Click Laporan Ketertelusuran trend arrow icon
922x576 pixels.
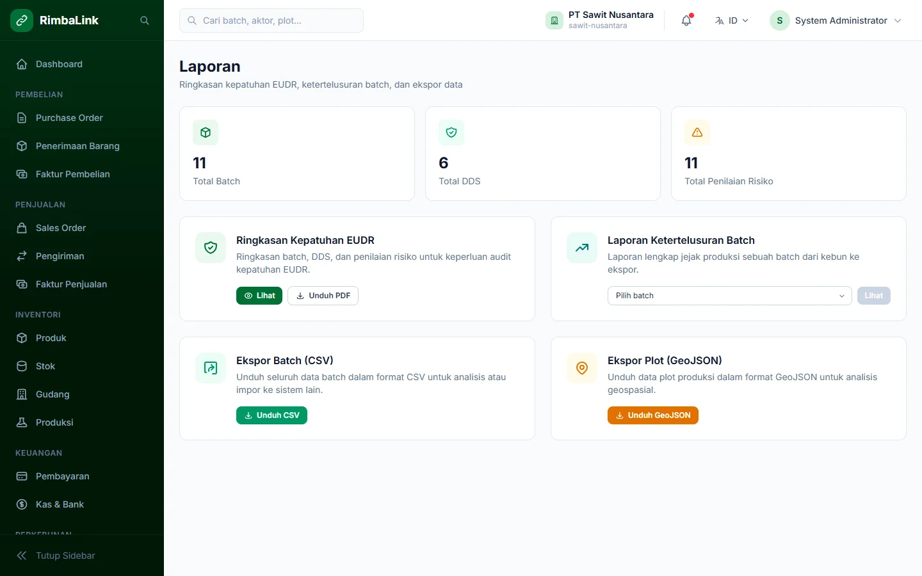click(x=582, y=248)
